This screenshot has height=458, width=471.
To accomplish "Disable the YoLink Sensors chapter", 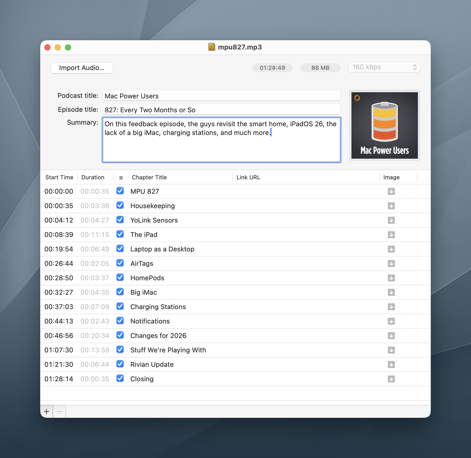I will pyautogui.click(x=120, y=220).
